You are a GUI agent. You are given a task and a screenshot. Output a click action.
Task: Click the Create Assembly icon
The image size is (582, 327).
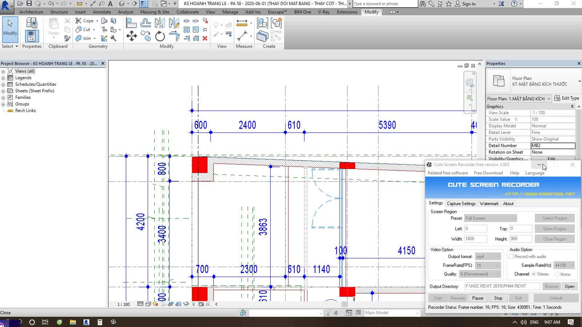tap(262, 23)
